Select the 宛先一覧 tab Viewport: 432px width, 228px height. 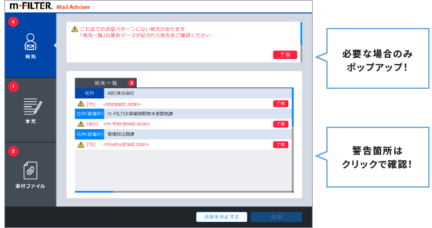pos(106,83)
